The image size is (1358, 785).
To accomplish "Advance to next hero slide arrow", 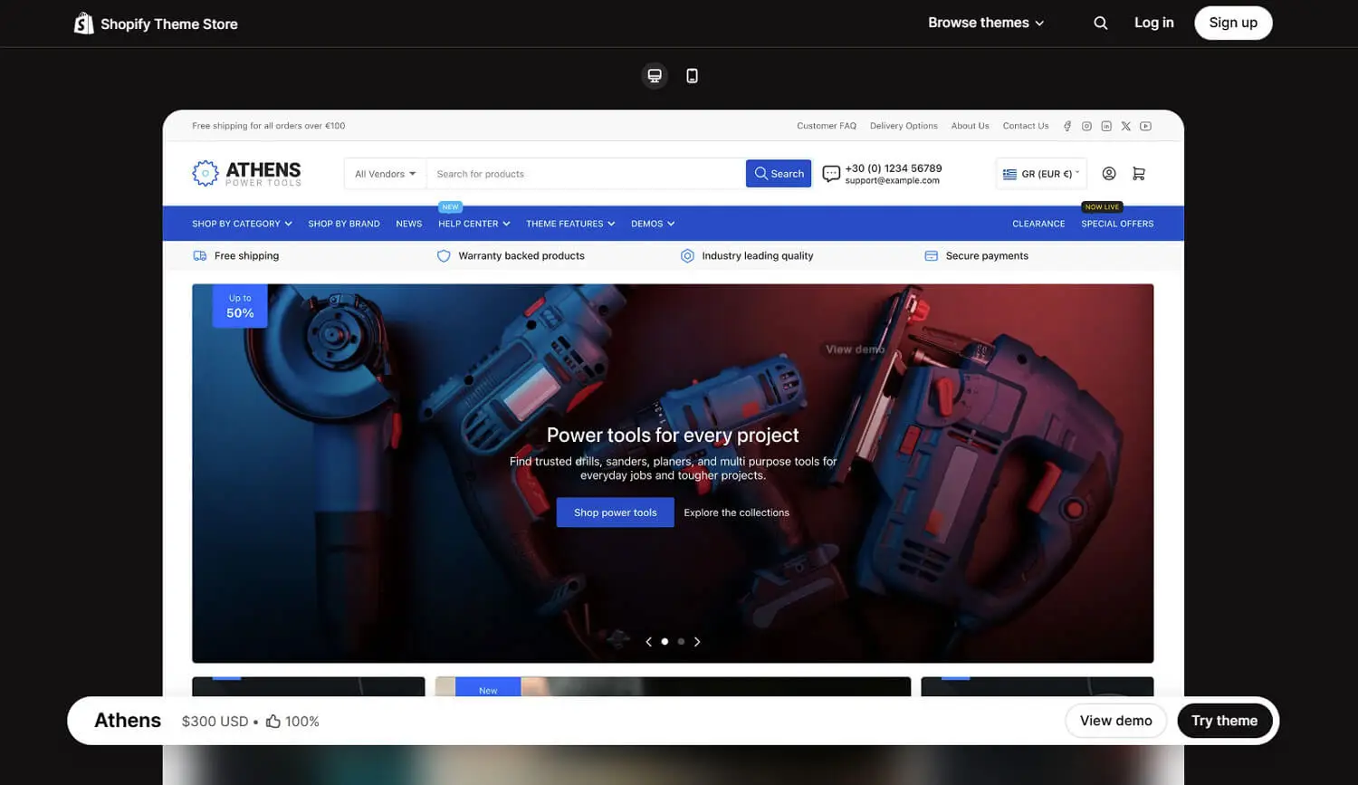I will [697, 642].
